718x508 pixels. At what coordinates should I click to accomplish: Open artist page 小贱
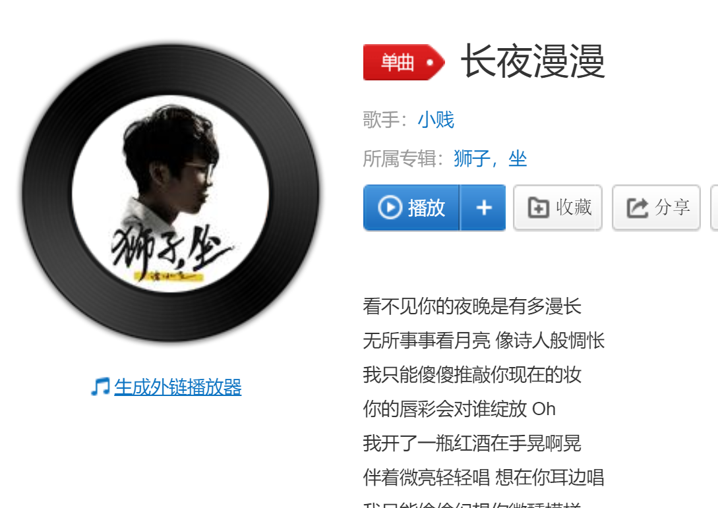(x=435, y=120)
